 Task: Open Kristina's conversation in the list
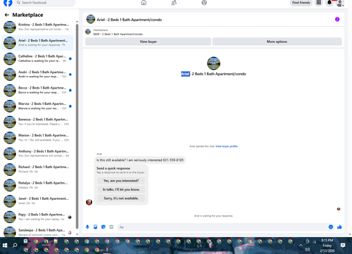(37, 27)
